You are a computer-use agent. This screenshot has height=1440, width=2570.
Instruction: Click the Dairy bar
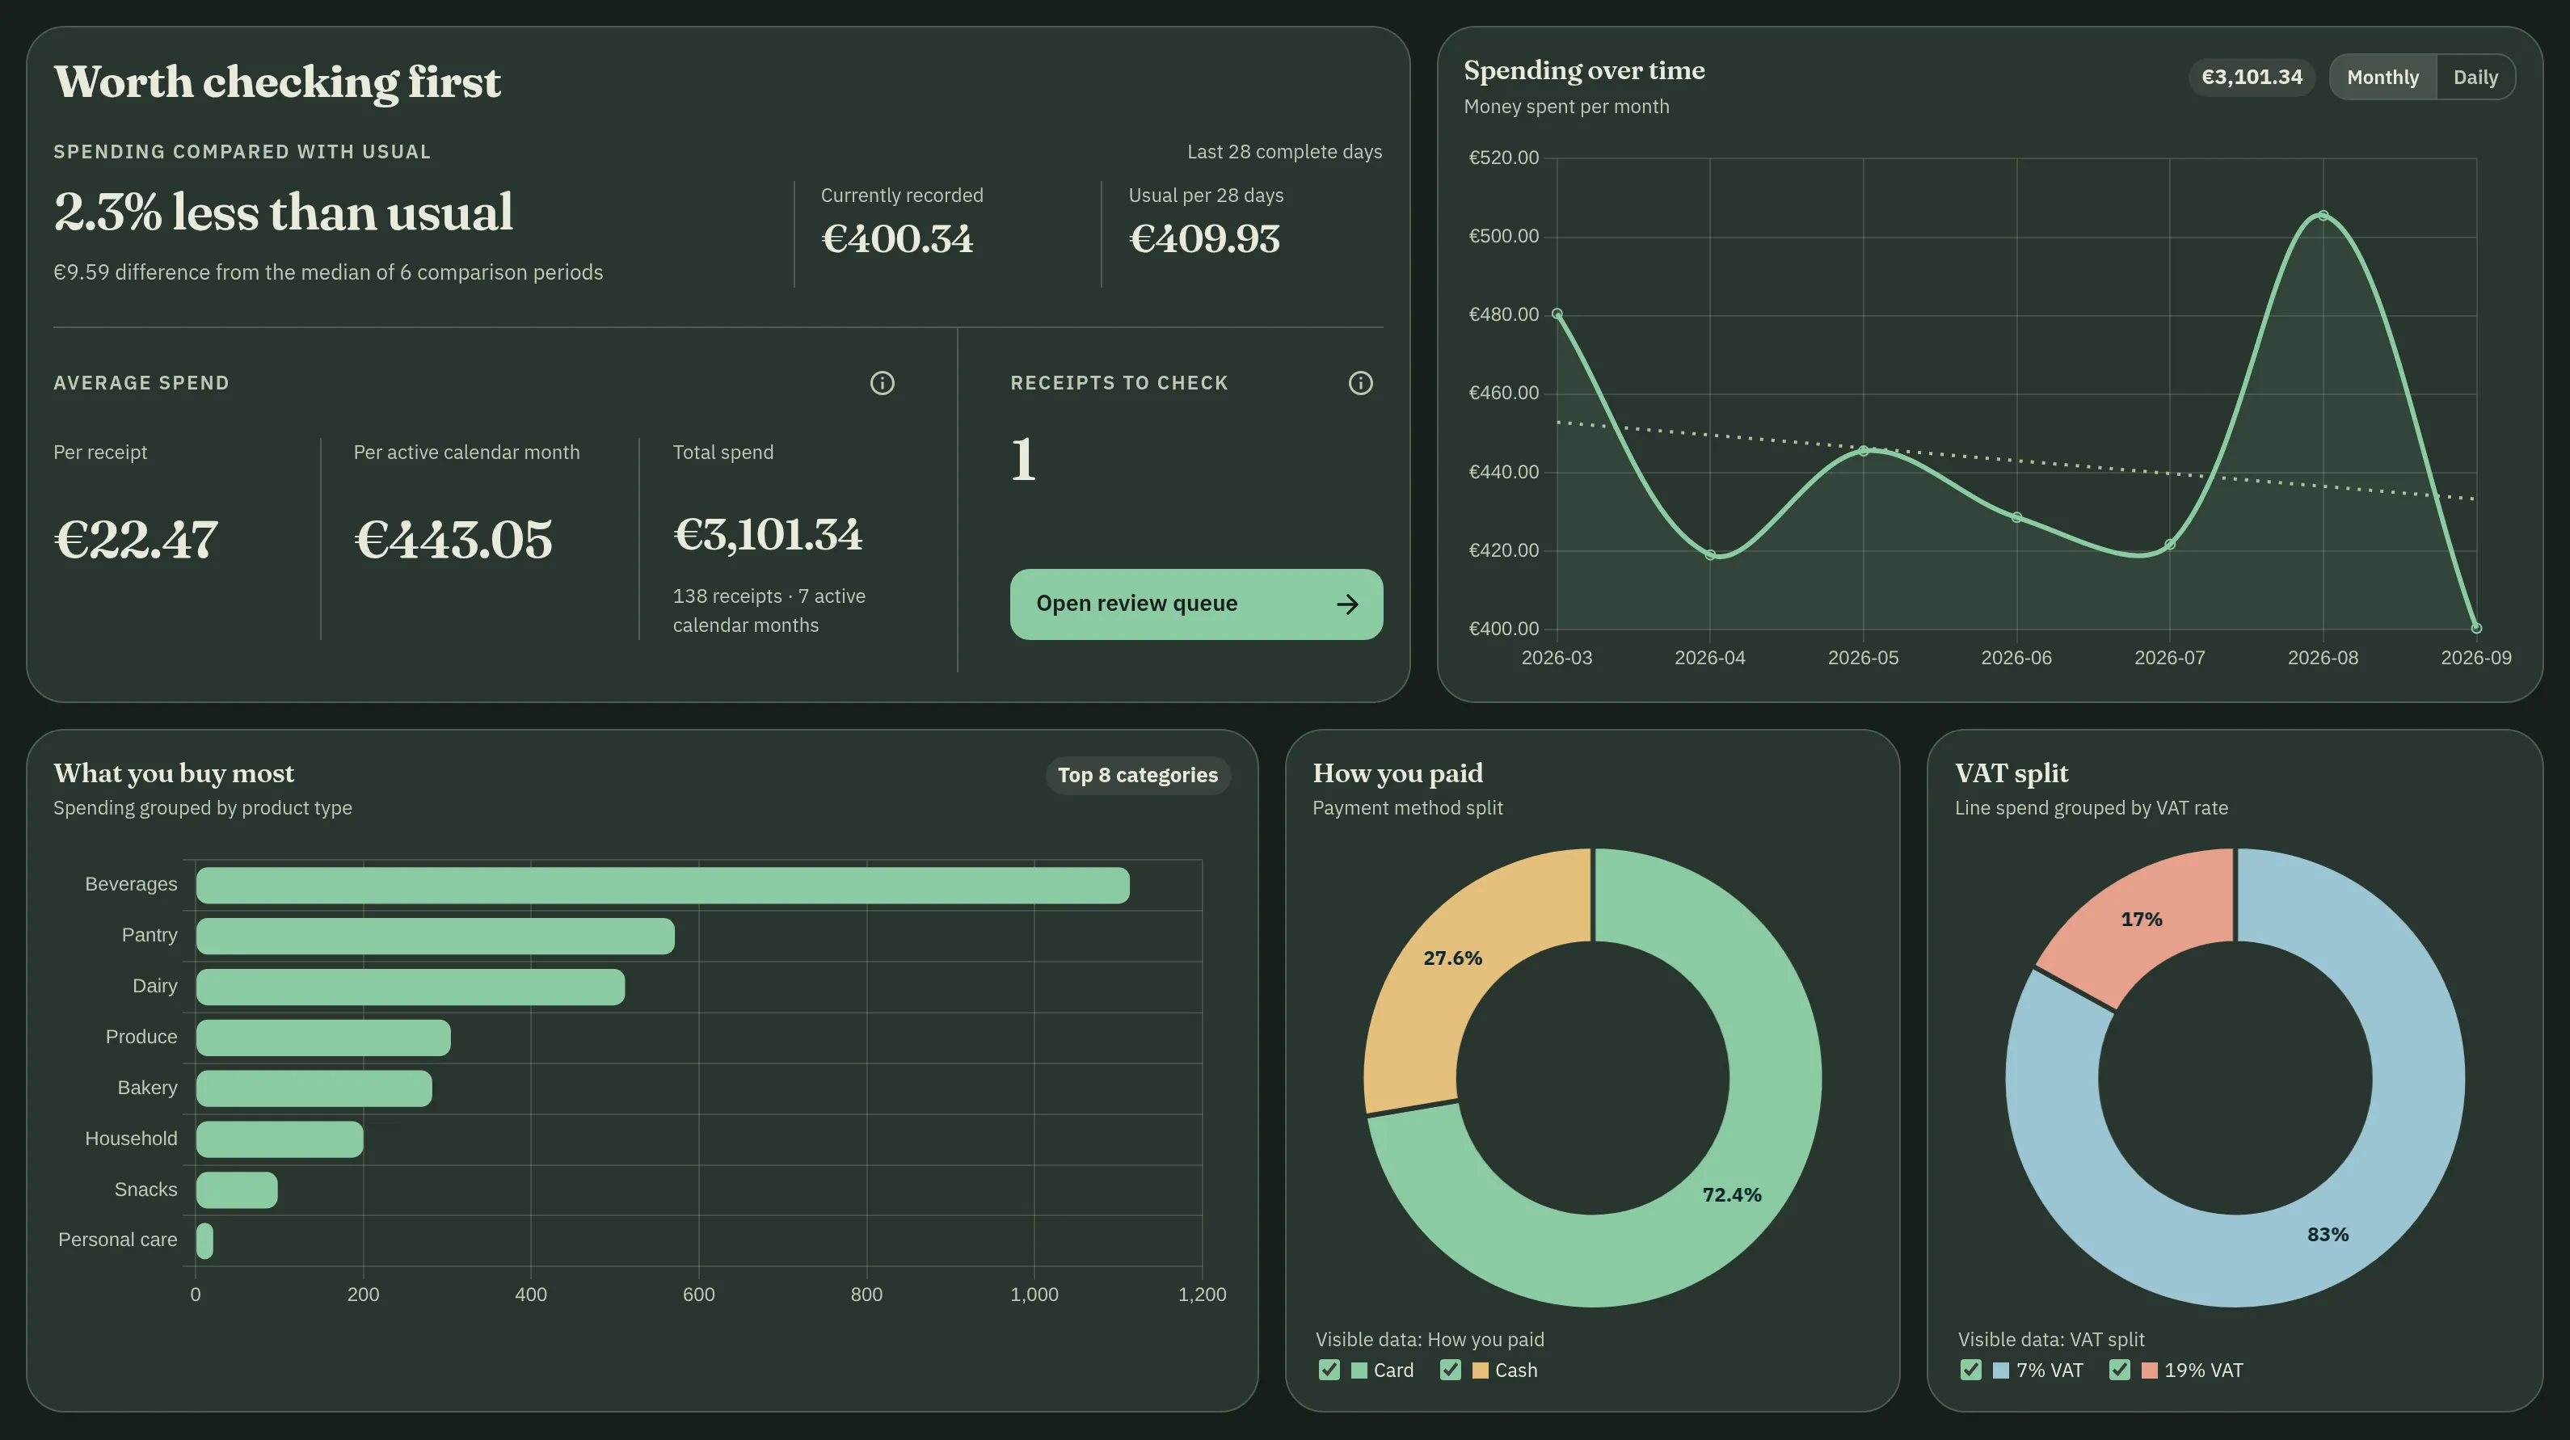point(410,987)
